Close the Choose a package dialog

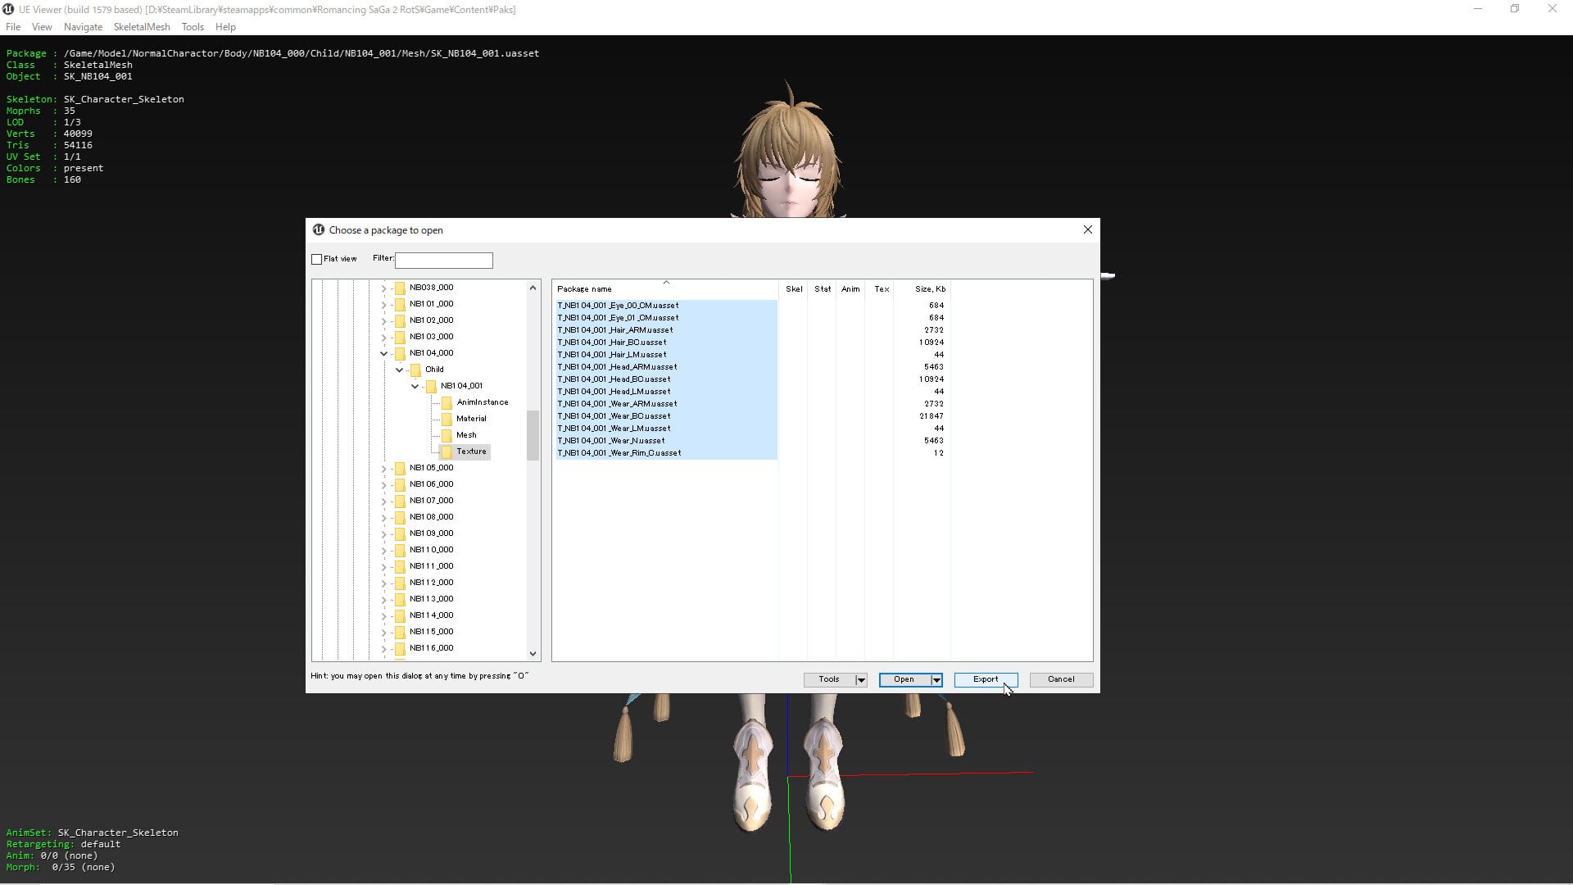1088,229
